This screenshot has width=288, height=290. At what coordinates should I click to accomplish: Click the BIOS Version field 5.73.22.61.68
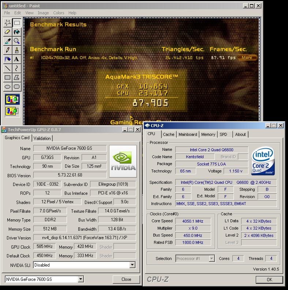(70, 175)
